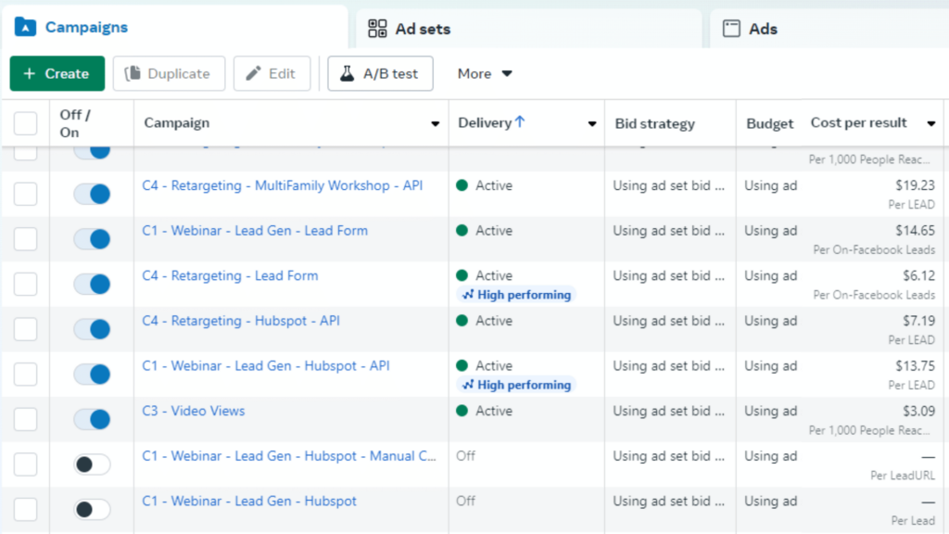The width and height of the screenshot is (949, 534).
Task: Open the More dropdown menu
Action: 485,74
